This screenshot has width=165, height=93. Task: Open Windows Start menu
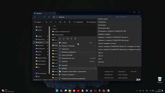click(x=57, y=91)
